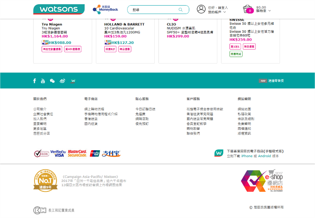Click the 公司簡介 footer link
The width and height of the screenshot is (315, 218).
tap(40, 109)
